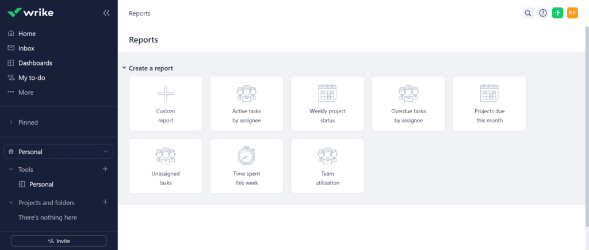Click the My to-do person icon

click(x=11, y=78)
